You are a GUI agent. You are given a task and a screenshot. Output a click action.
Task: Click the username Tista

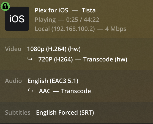pos(89,10)
